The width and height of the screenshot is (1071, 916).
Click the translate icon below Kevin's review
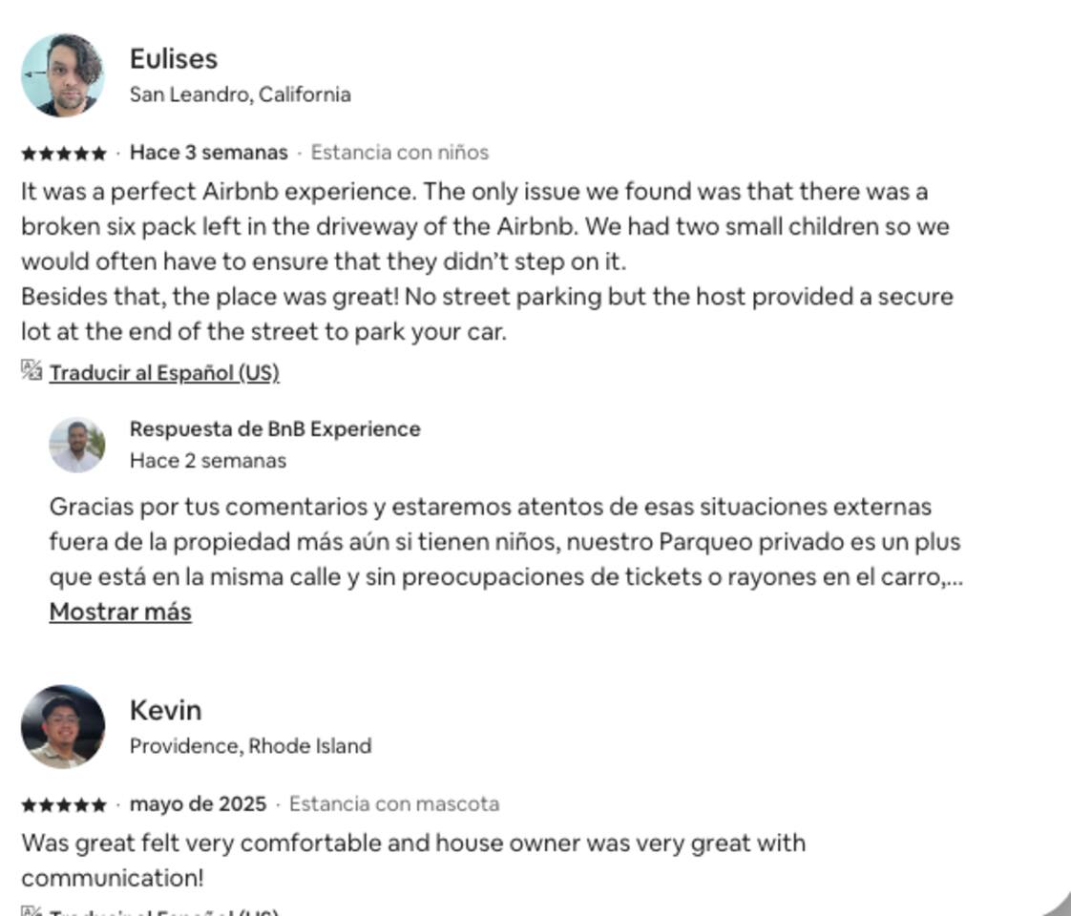point(31,911)
